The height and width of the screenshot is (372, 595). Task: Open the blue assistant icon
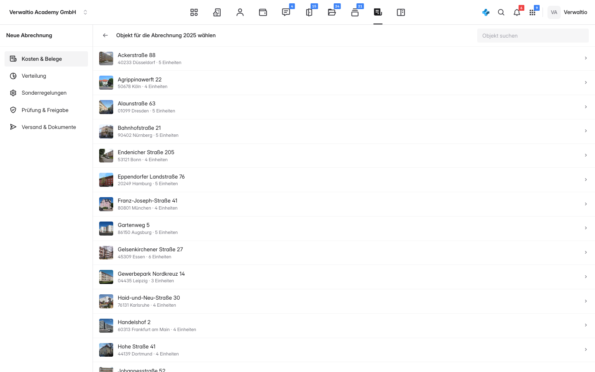tap(486, 12)
